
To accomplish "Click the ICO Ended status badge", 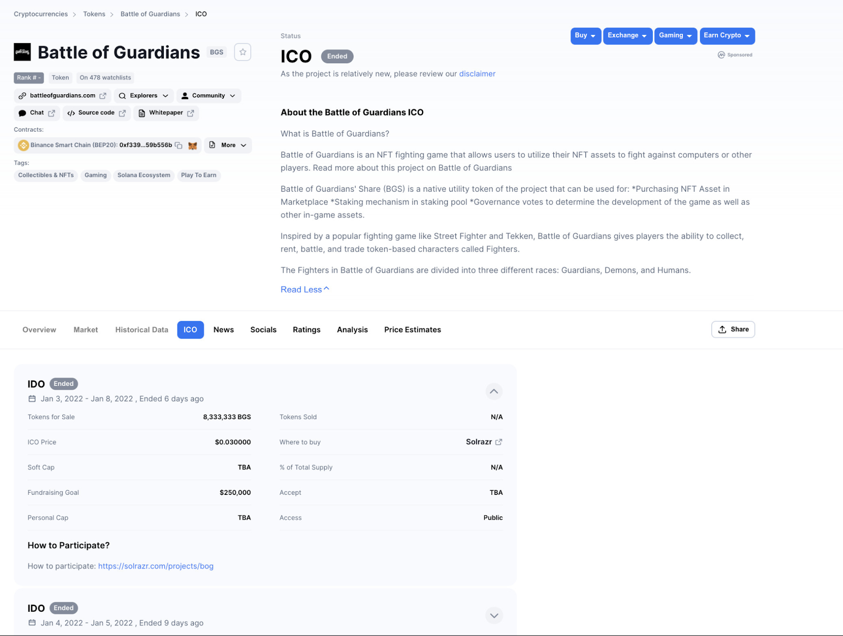I will (337, 56).
